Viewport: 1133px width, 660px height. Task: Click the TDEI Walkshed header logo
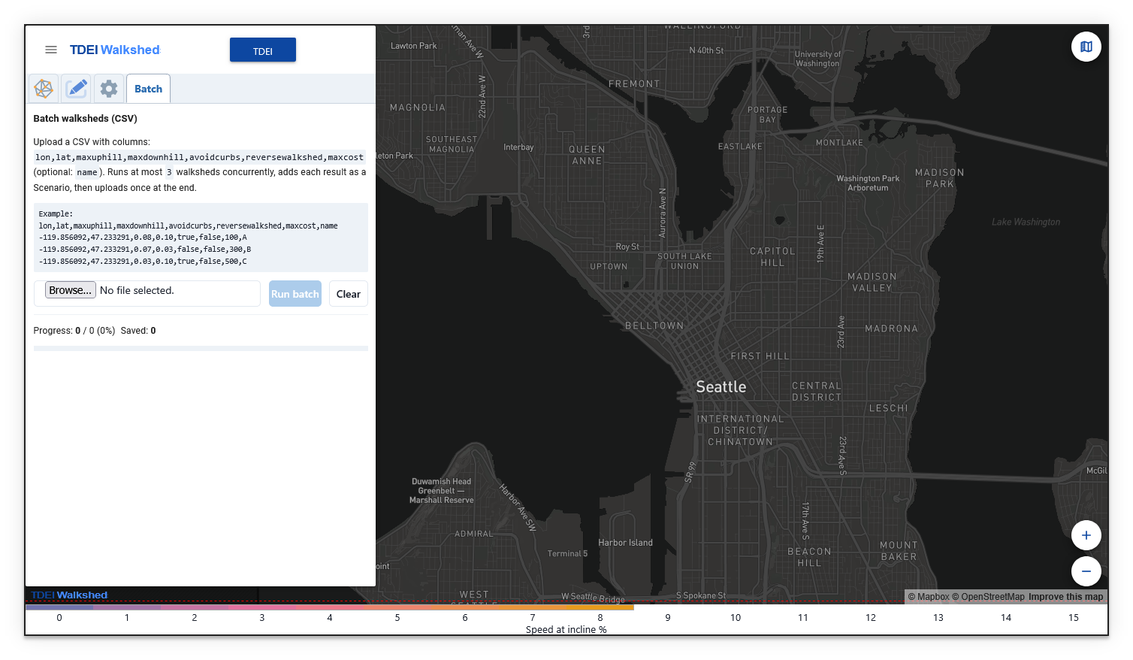pyautogui.click(x=115, y=50)
